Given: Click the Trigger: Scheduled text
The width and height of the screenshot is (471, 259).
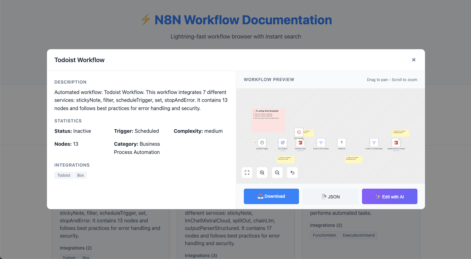Looking at the screenshot, I should (136, 131).
